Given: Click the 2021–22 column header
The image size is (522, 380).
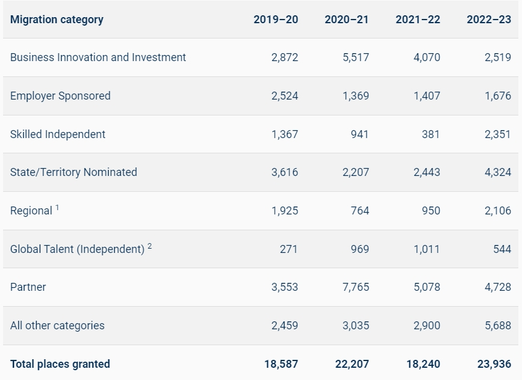Looking at the screenshot, I should click(x=418, y=20).
